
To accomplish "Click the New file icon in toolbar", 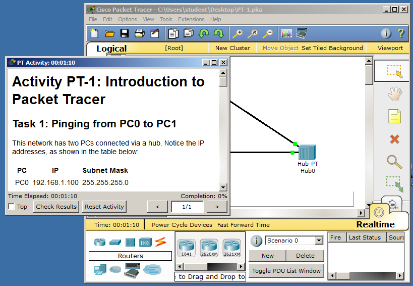I will click(94, 33).
